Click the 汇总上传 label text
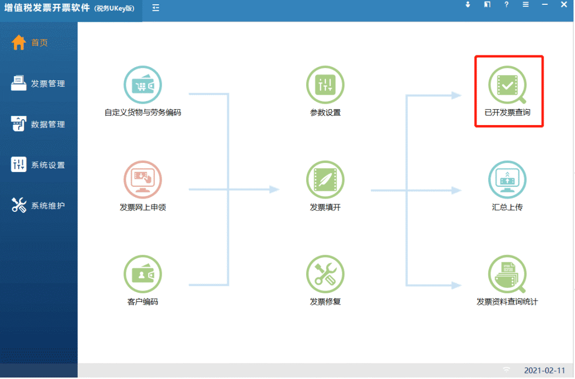The image size is (575, 379). pos(507,208)
